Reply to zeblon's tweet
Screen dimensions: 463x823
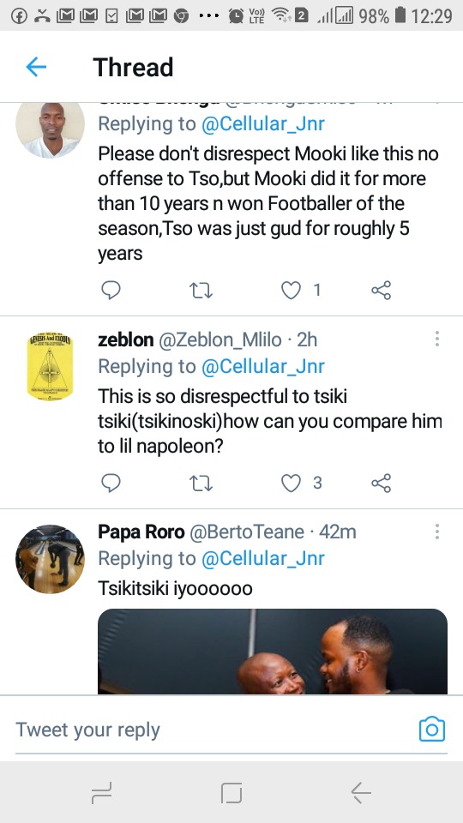tap(111, 483)
